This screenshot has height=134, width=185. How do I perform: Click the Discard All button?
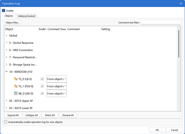tap(68, 115)
